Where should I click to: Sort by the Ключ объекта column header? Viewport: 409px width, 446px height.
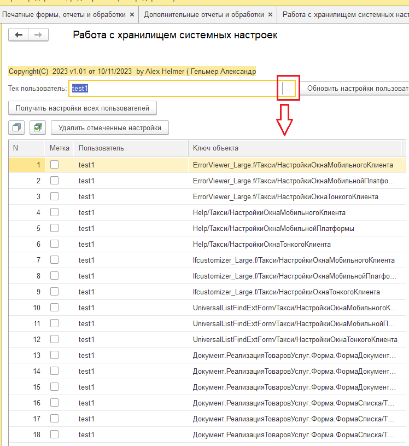pos(295,148)
